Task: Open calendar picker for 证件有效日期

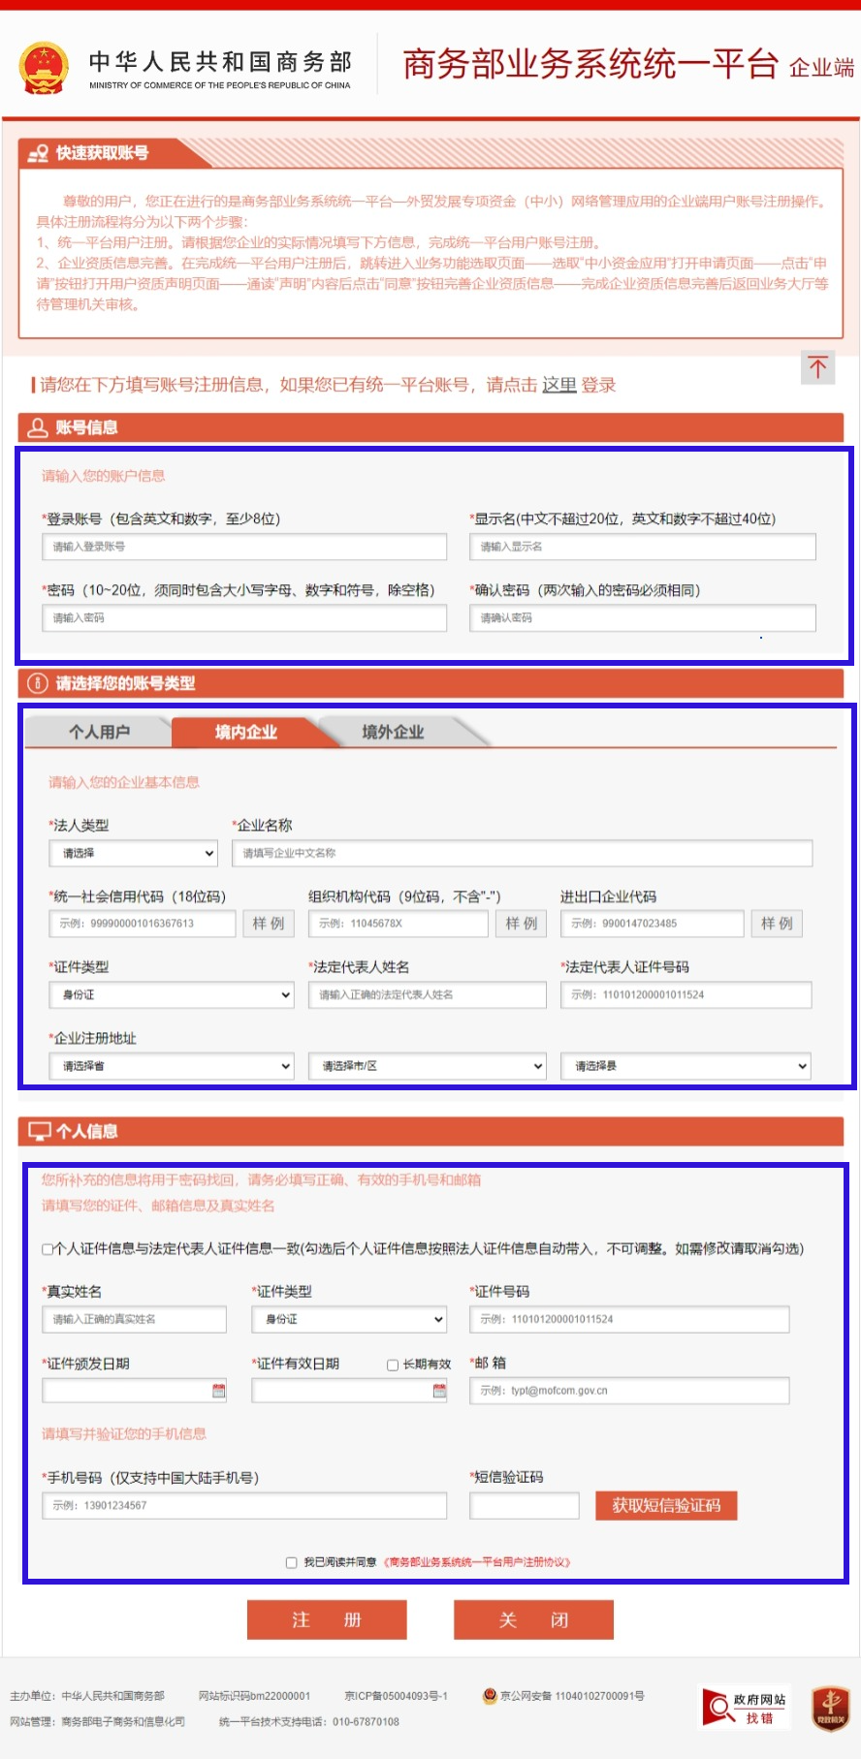Action: coord(439,1391)
